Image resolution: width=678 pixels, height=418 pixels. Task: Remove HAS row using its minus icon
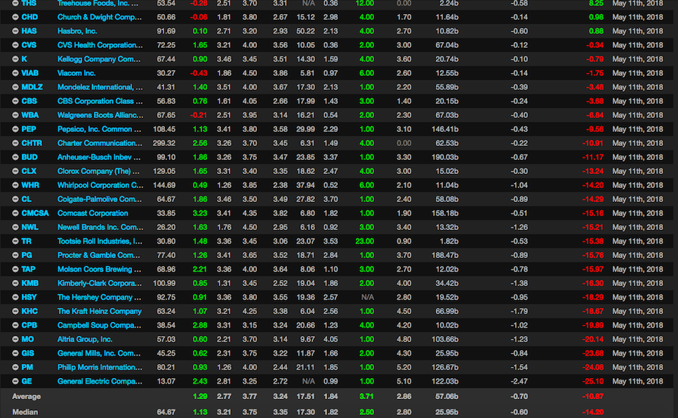15,31
